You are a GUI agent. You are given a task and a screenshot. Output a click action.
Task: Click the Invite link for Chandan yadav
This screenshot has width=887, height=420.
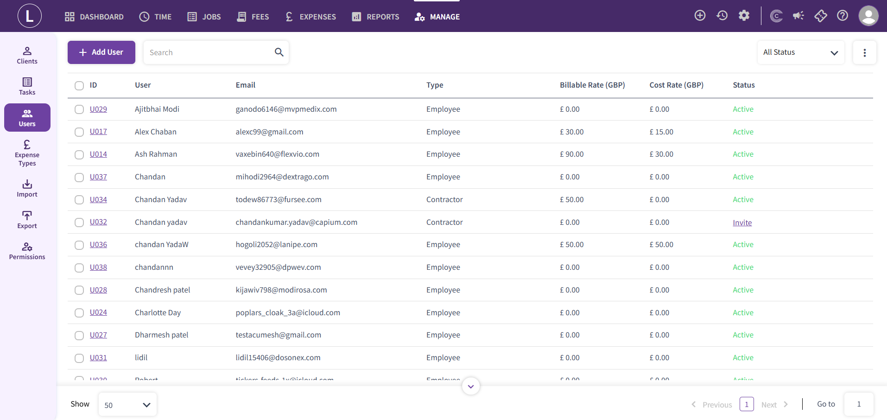point(742,223)
